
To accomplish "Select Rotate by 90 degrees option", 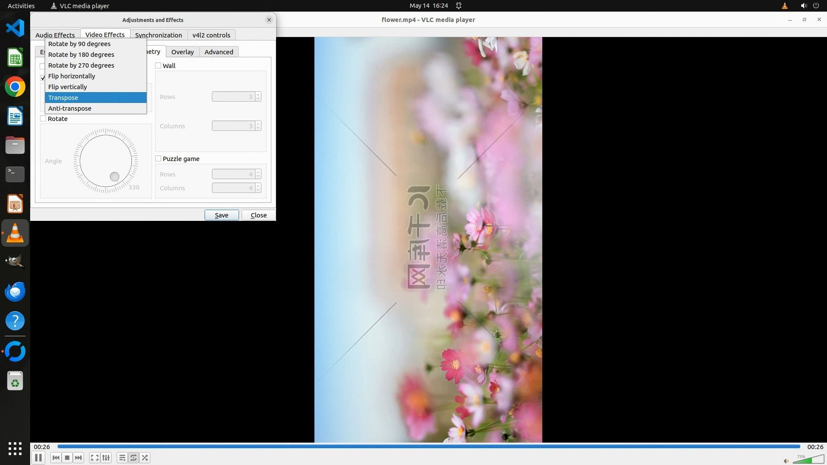I will (x=79, y=44).
